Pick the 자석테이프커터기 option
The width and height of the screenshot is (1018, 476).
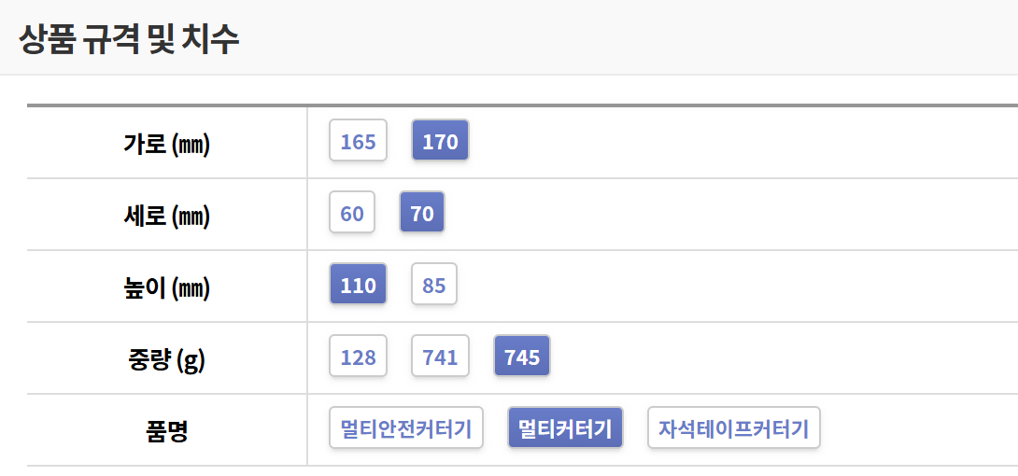[733, 429]
